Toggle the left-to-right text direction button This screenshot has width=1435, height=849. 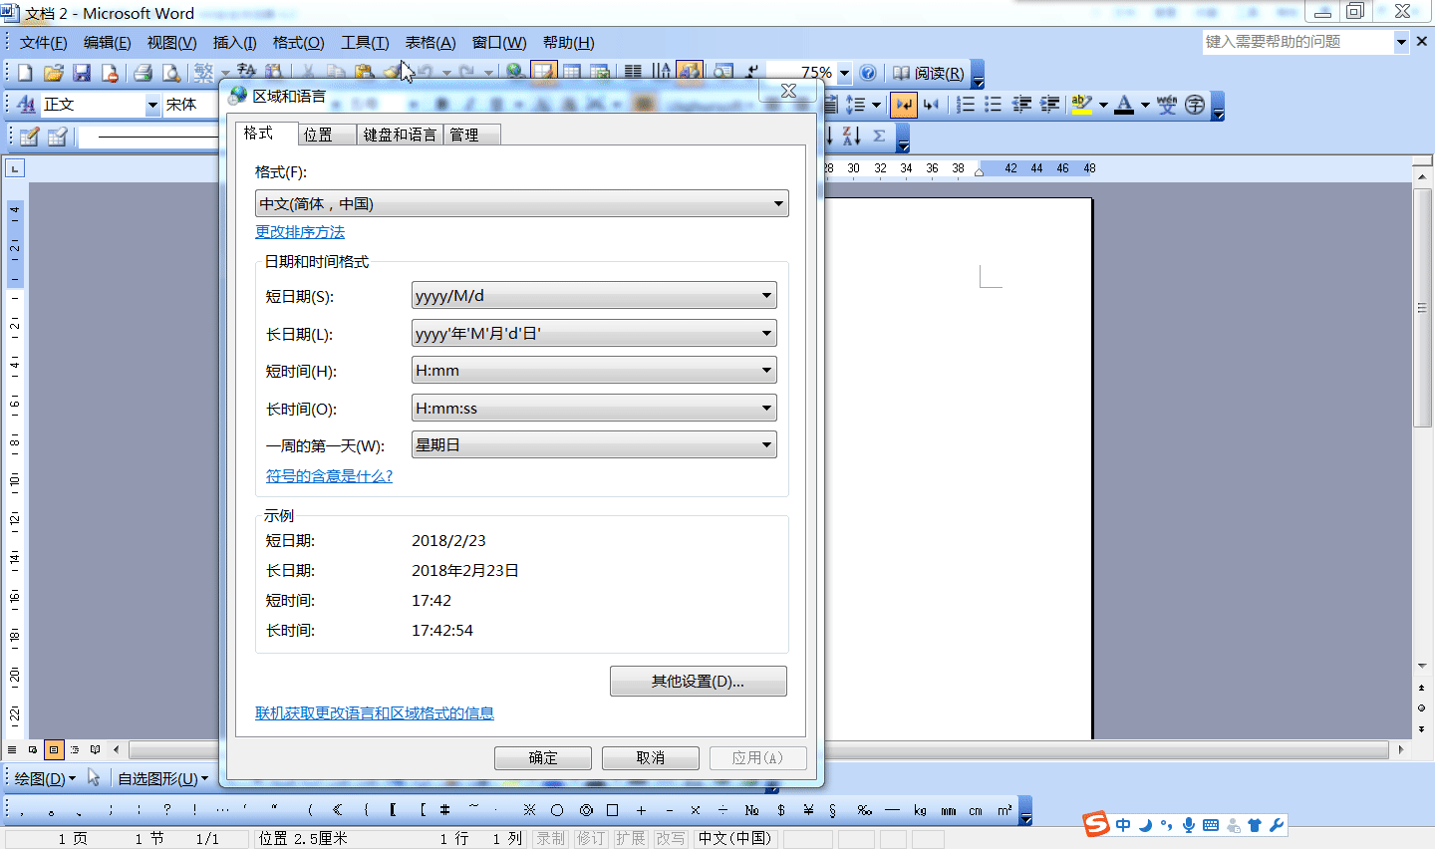coord(904,105)
